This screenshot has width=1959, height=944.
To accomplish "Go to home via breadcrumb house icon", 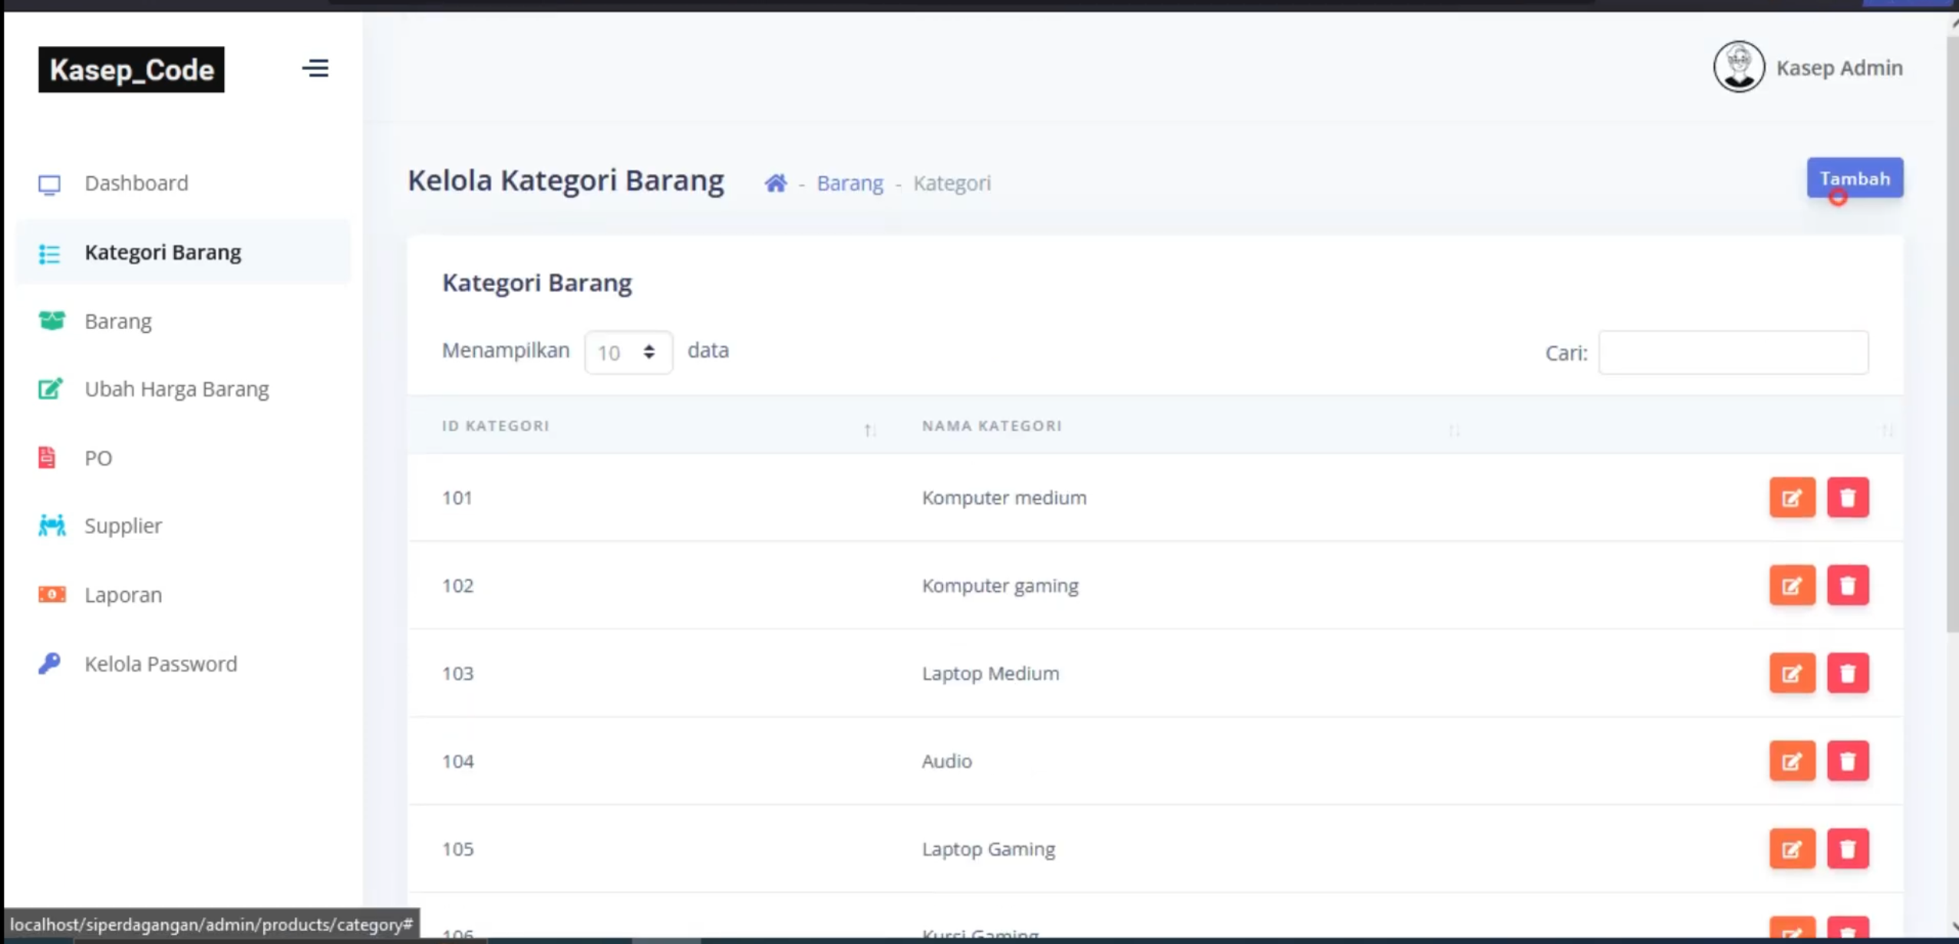I will [775, 183].
